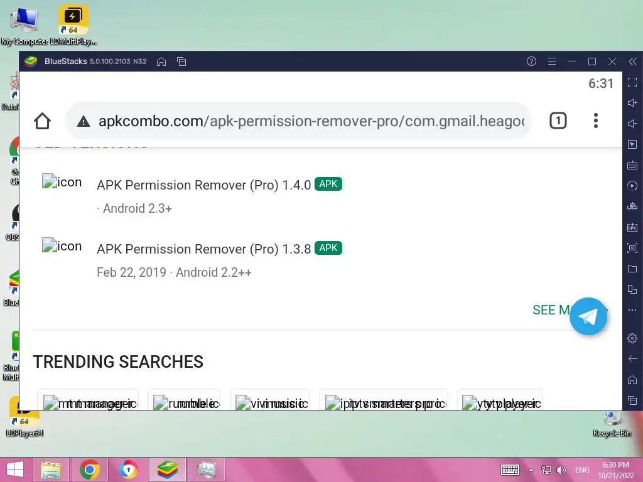This screenshot has height=482, width=643.
Task: Open macro recorder icon in sidebar
Action: pyautogui.click(x=632, y=186)
